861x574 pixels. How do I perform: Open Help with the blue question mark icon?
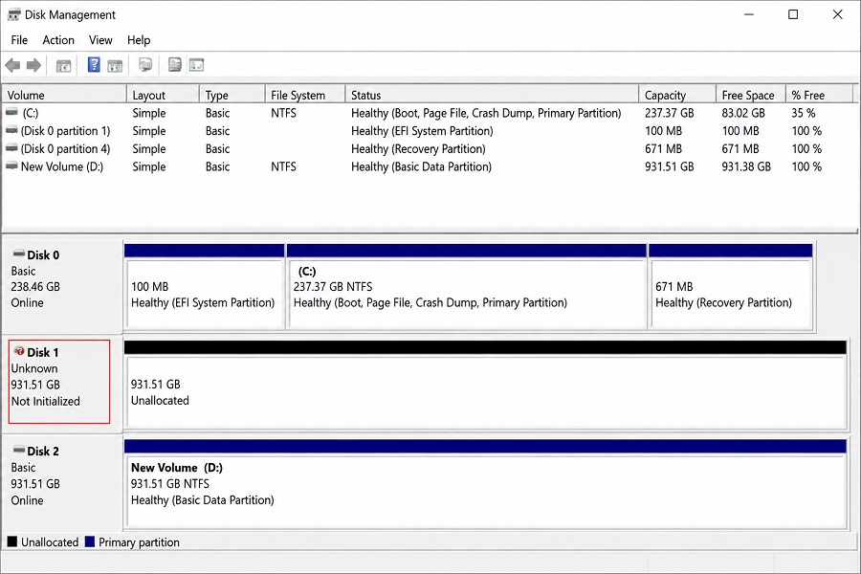click(94, 65)
